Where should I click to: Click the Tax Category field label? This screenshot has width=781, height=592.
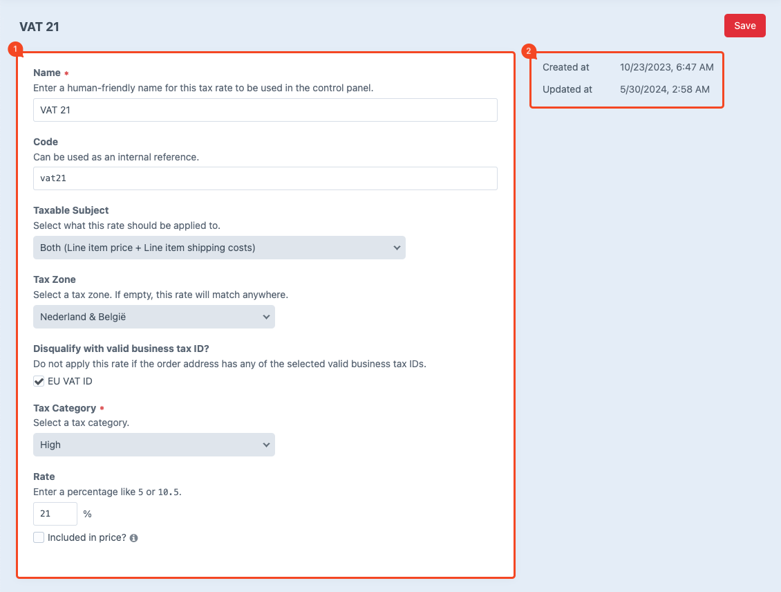click(64, 408)
